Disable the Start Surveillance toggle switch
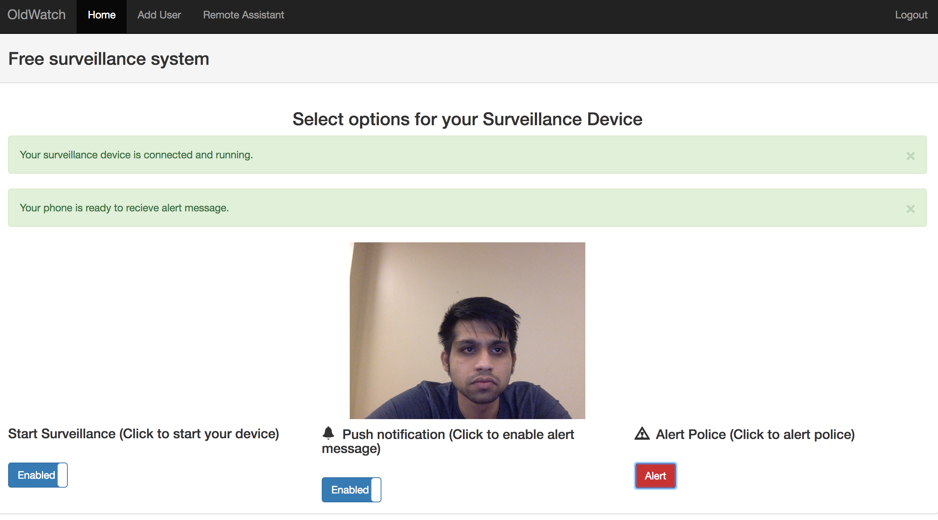938x520 pixels. point(38,475)
